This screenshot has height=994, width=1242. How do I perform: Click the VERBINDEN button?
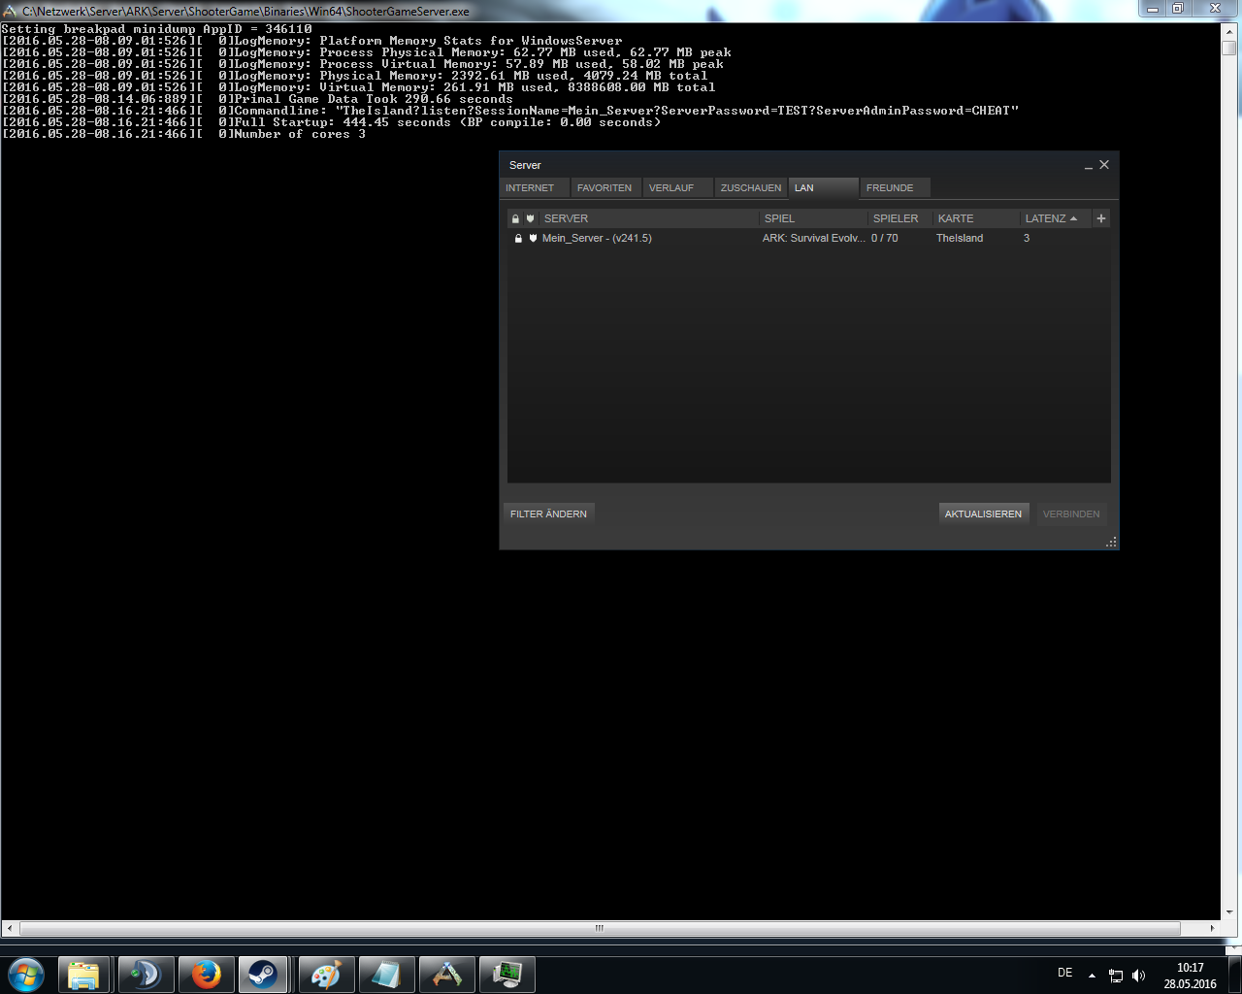(x=1071, y=514)
